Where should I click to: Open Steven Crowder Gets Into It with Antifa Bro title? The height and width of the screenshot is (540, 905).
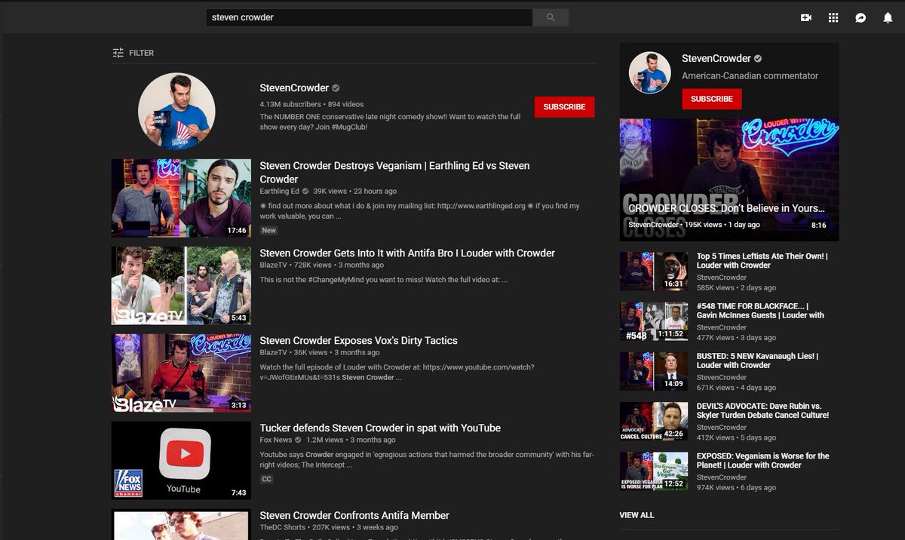407,253
